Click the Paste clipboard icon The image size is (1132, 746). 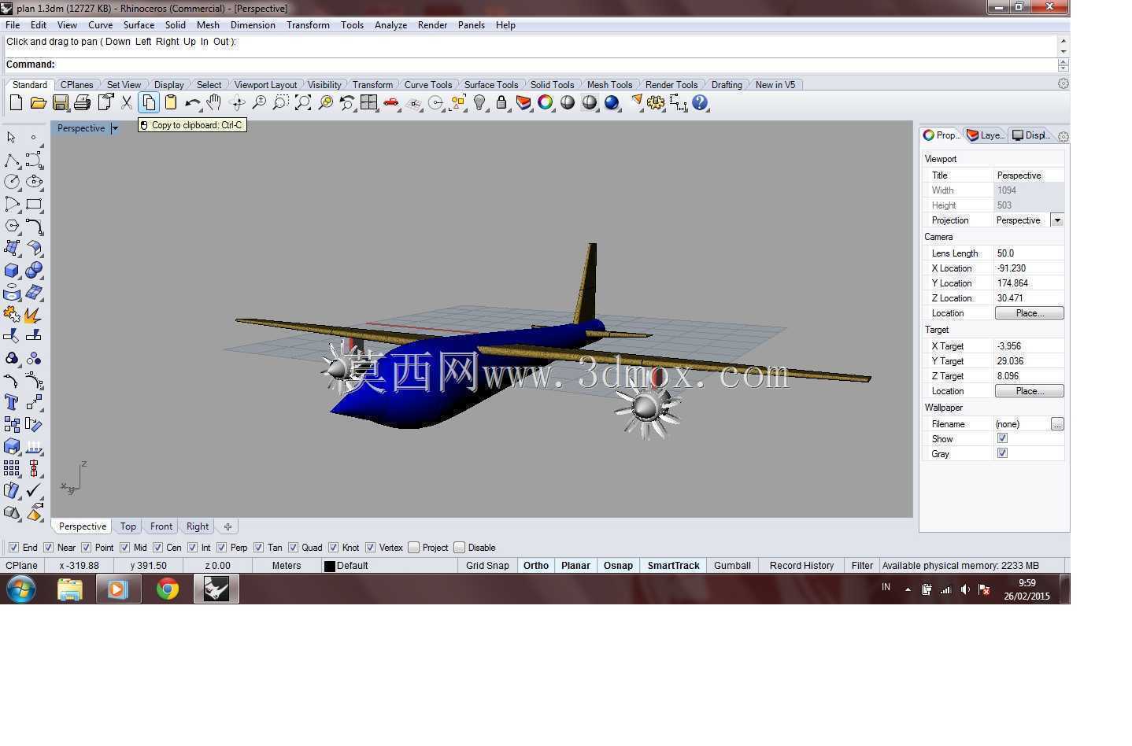170,103
